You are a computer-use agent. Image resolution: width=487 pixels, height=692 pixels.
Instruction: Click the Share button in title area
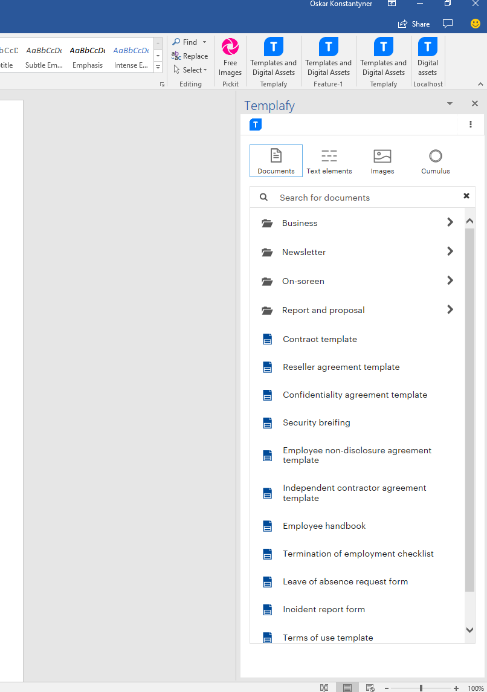(414, 24)
